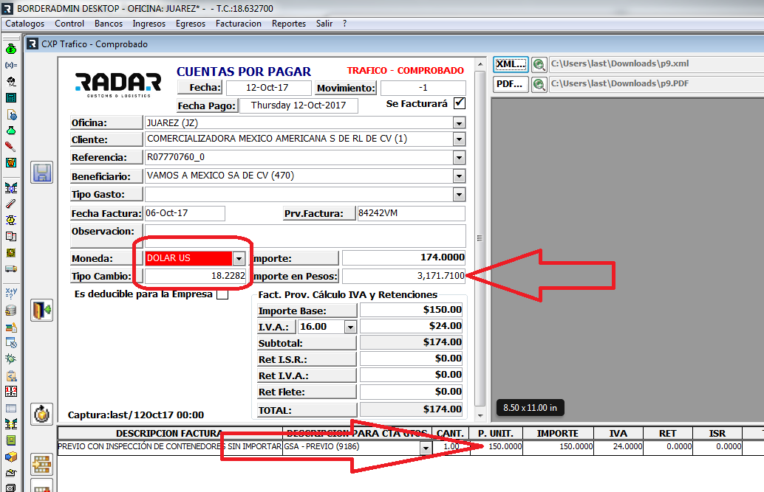The width and height of the screenshot is (764, 492).
Task: Click the green money bag icon
Action: (x=11, y=49)
